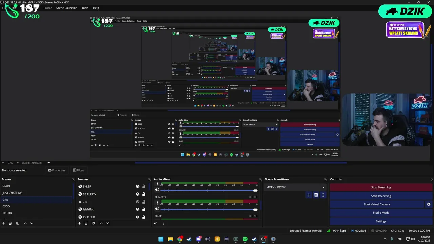This screenshot has width=434, height=244.
Task: Open the SE ALERTY audio channel options menu
Action: click(x=157, y=202)
